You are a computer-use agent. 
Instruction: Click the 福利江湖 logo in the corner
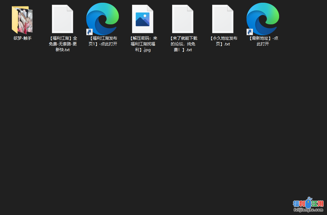308,203
